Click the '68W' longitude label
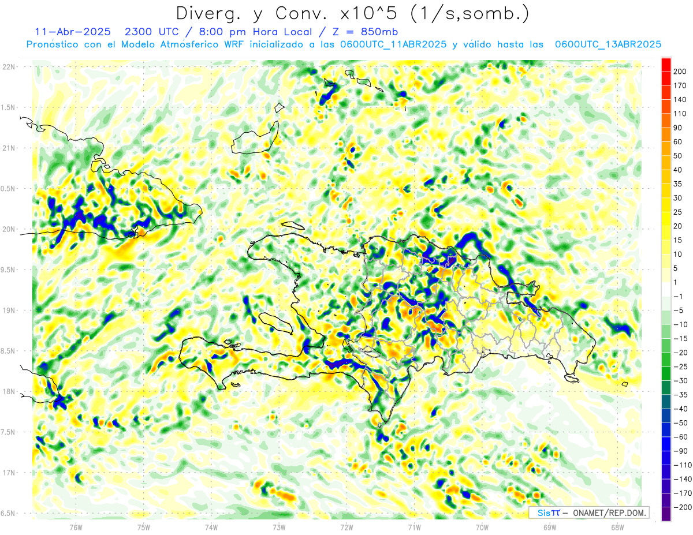The image size is (693, 535). [617, 527]
